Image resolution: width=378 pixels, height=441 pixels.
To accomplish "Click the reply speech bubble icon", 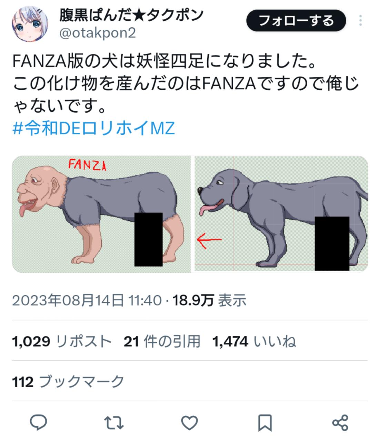I will [38, 422].
